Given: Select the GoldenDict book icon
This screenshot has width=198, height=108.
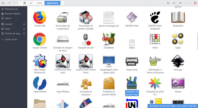Looking at the screenshot, I should [x=178, y=17].
